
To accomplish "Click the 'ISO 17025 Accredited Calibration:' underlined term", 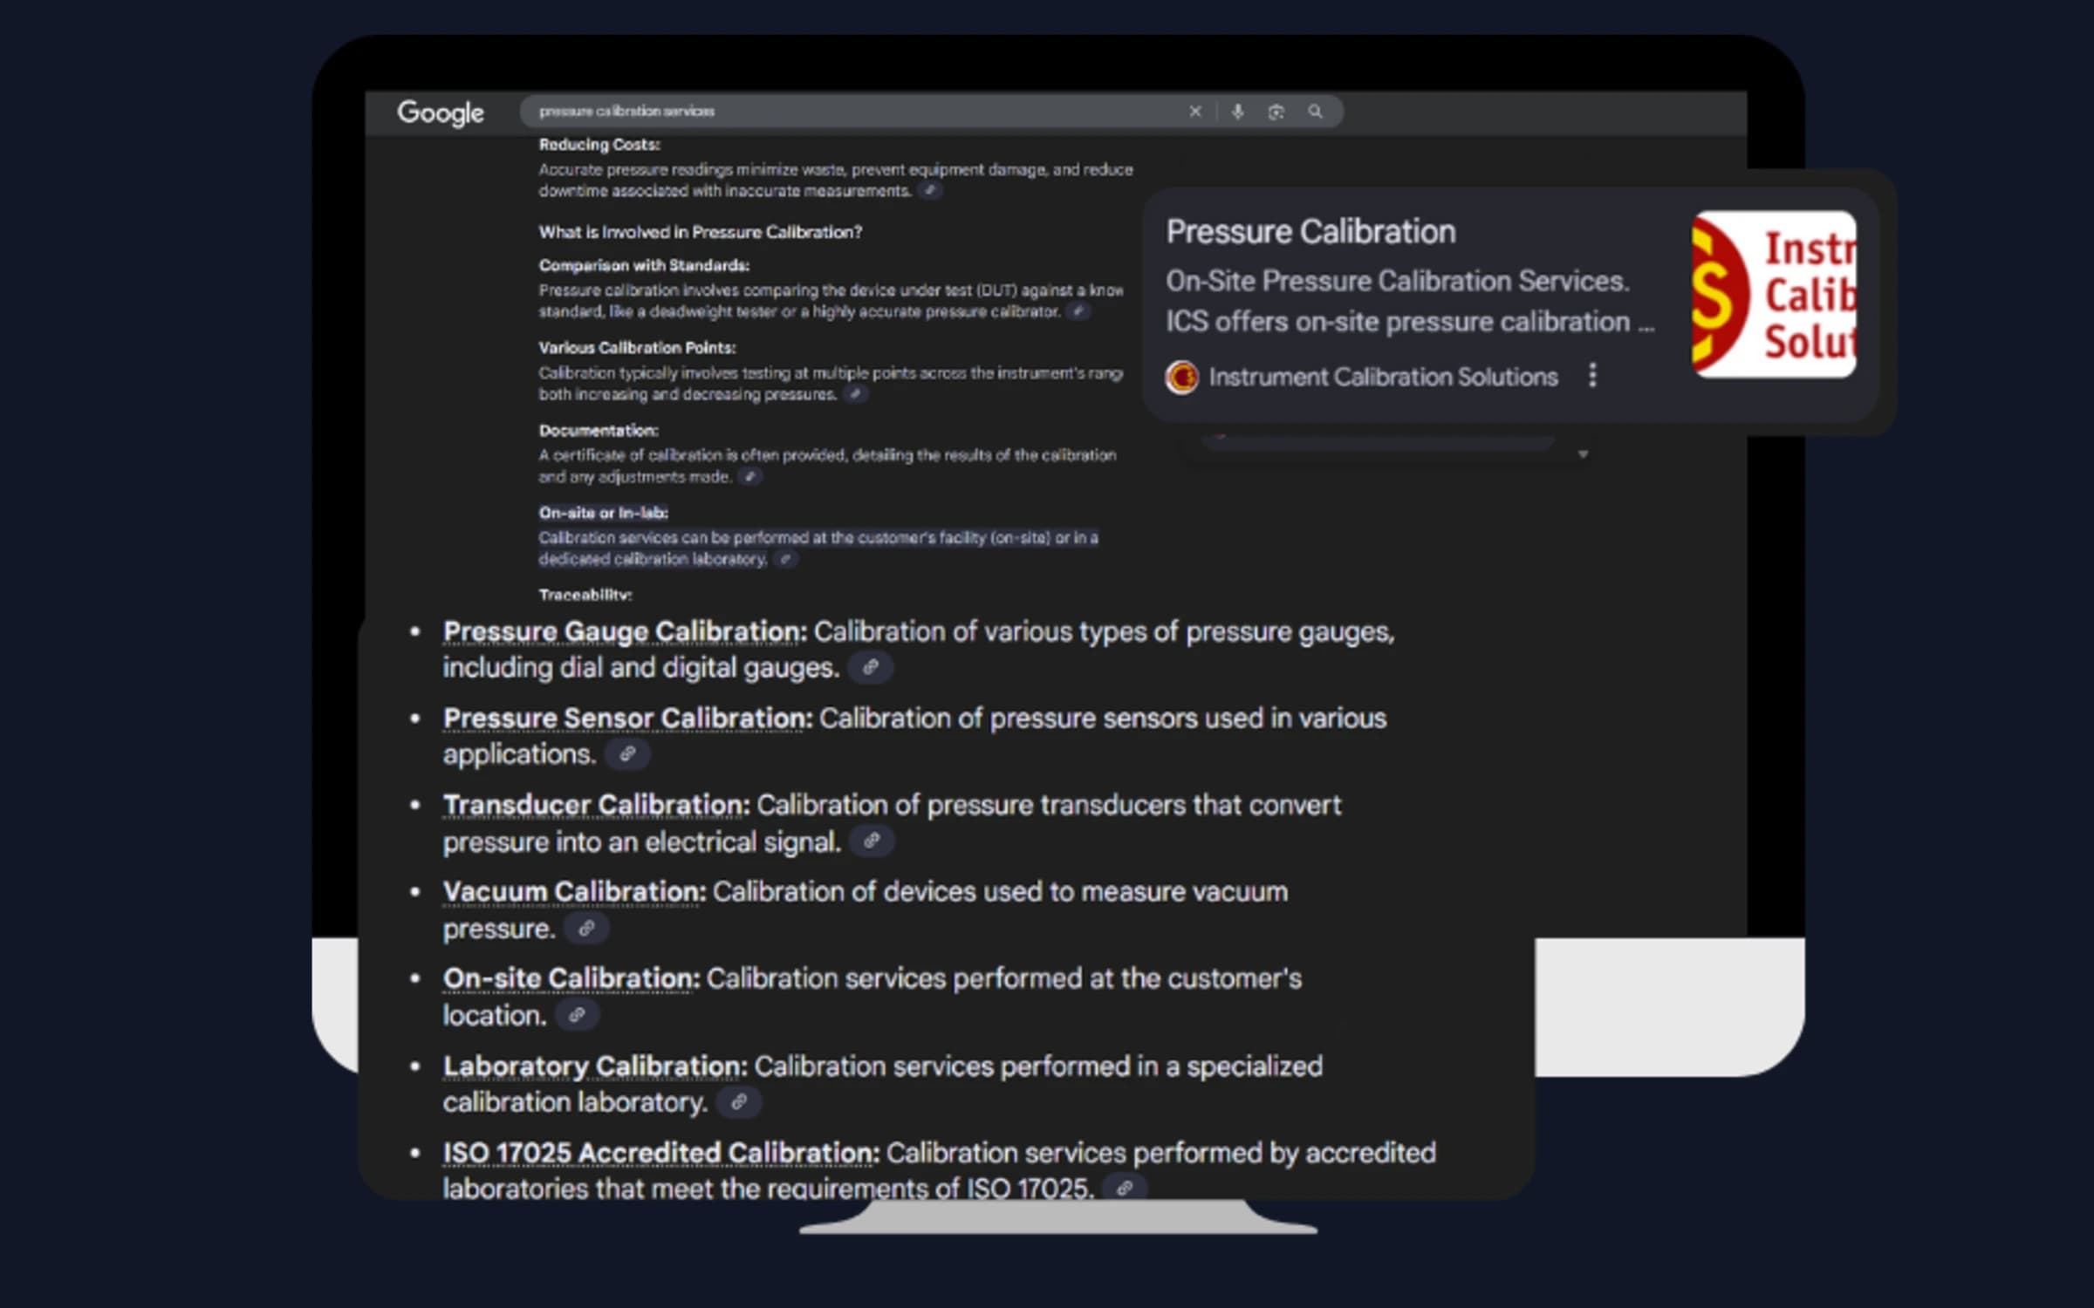I will point(661,1153).
